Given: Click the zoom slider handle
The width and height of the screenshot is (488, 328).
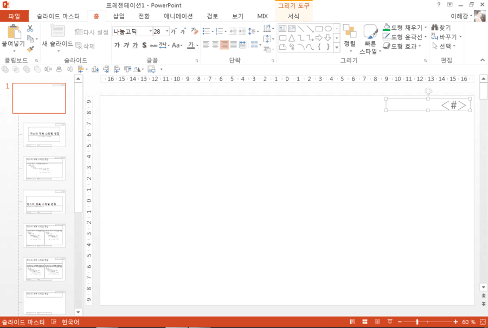Looking at the screenshot, I should tap(417, 322).
